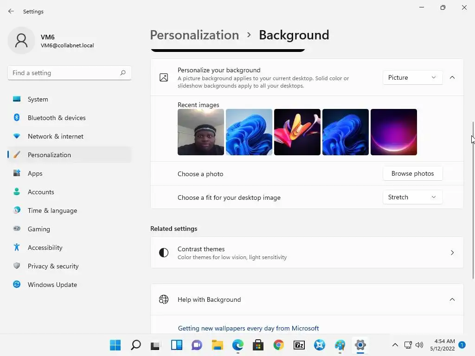The image size is (475, 356).
Task: Show hidden system tray icons
Action: coord(395,345)
